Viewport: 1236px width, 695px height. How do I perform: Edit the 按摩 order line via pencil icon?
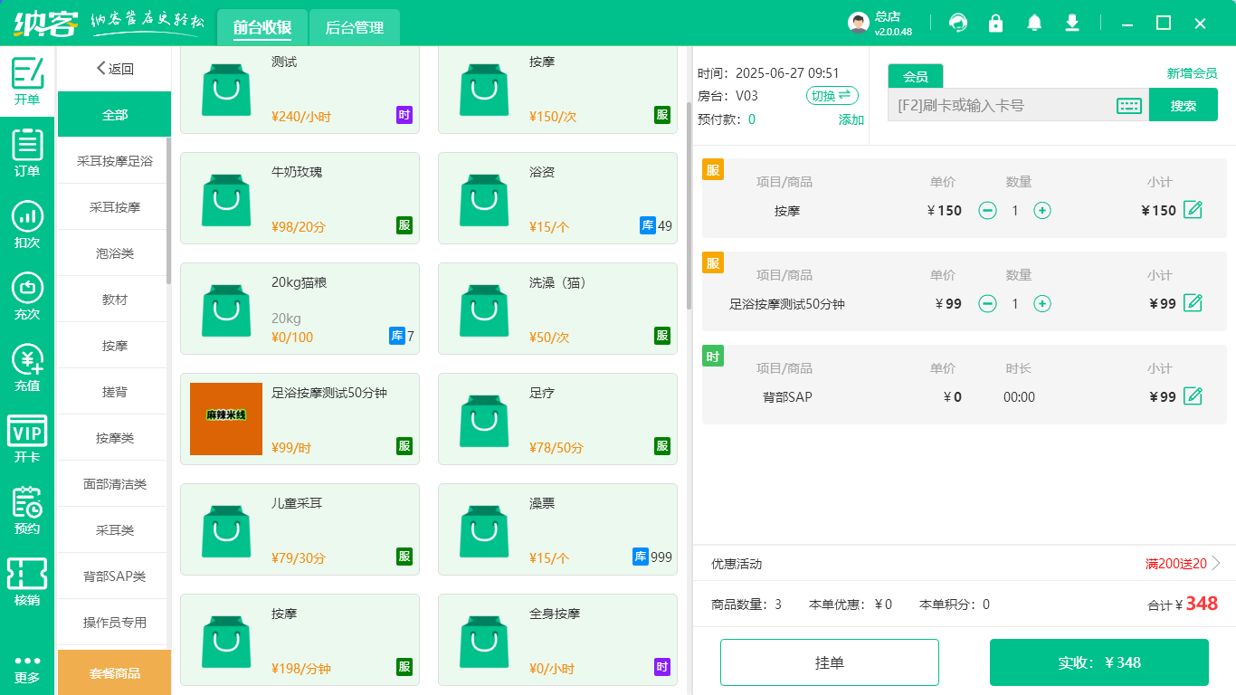click(1193, 210)
